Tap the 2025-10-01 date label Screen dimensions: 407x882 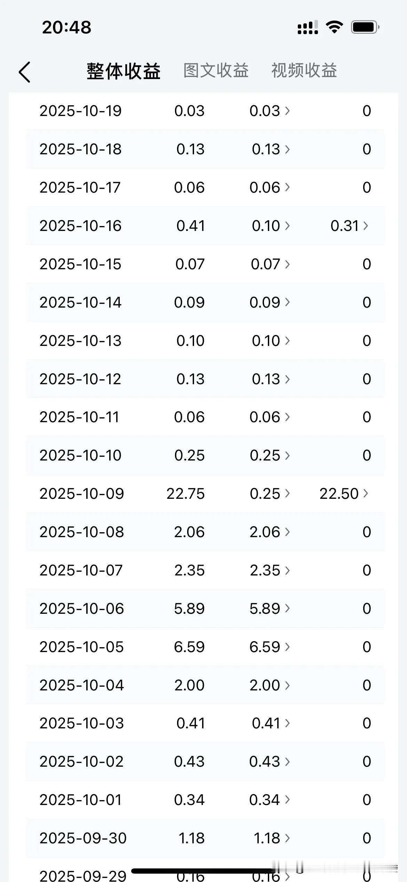[81, 800]
